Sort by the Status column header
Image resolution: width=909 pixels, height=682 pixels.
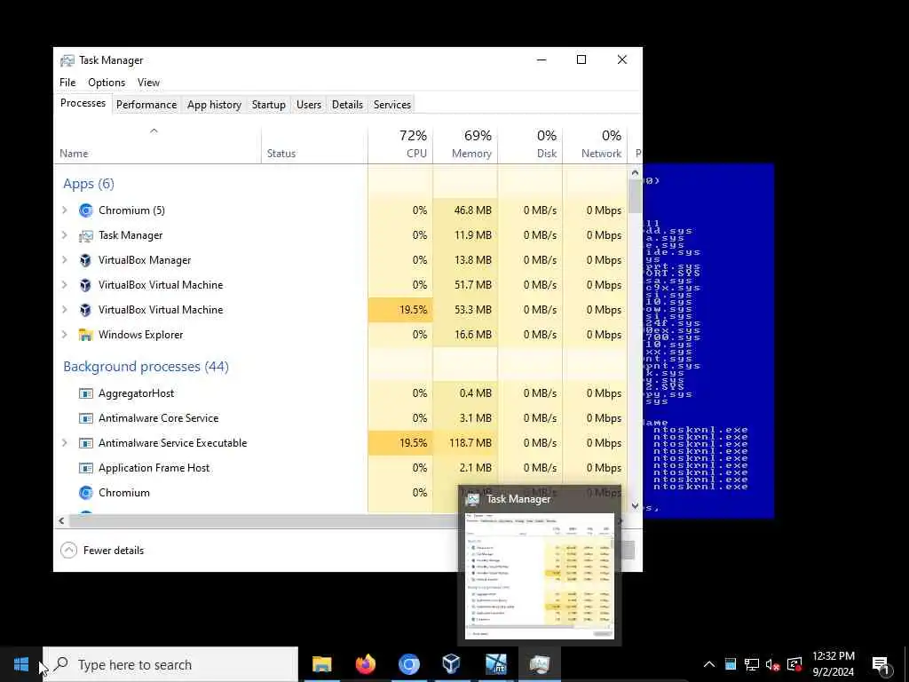point(314,145)
